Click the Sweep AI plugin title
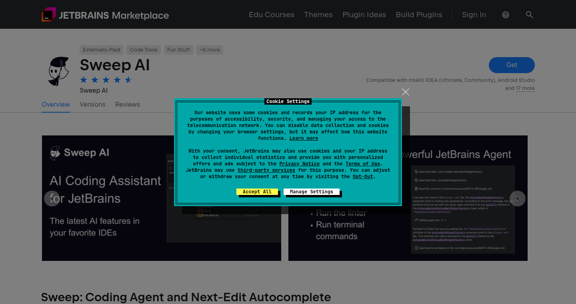Screen dimensions: 576x304 click(115, 65)
